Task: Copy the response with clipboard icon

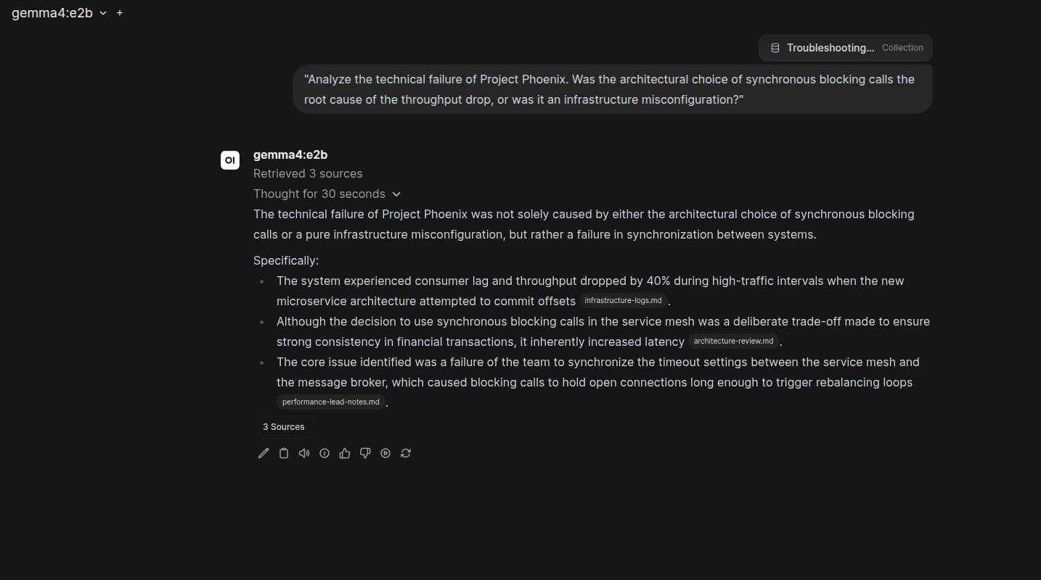Action: click(284, 453)
